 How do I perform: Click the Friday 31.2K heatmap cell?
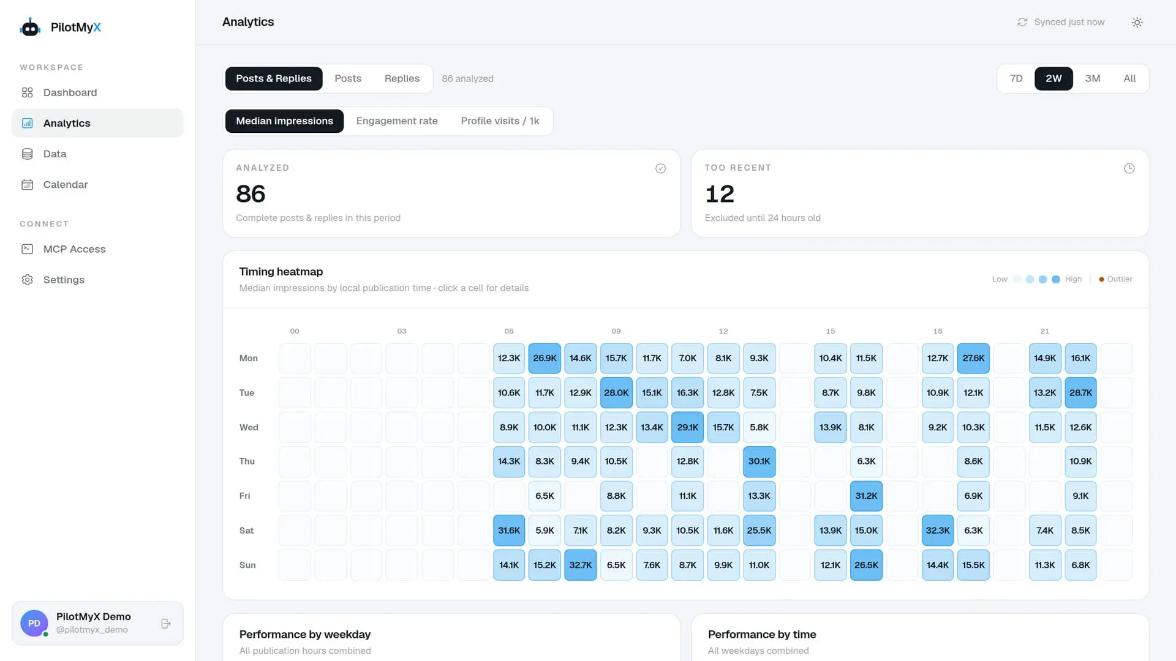[x=866, y=496]
